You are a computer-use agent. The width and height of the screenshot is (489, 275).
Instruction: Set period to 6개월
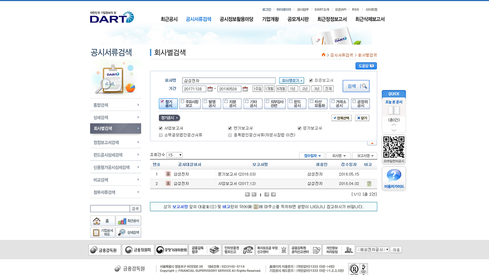[x=281, y=89]
